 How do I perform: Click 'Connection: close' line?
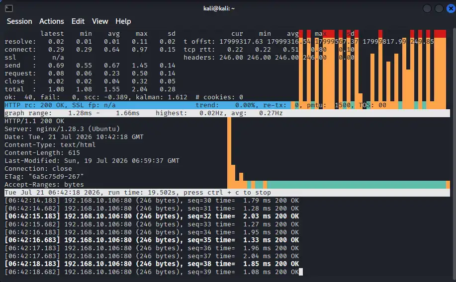coord(38,168)
